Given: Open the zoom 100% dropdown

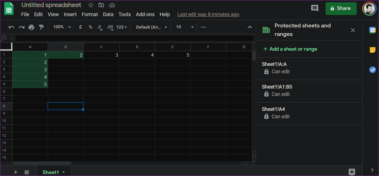Looking at the screenshot, I should pos(62,27).
